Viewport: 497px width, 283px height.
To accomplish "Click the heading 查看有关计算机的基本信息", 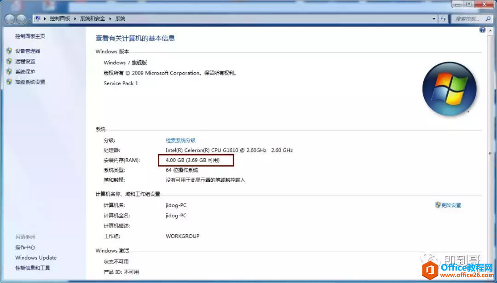I will pyautogui.click(x=135, y=38).
